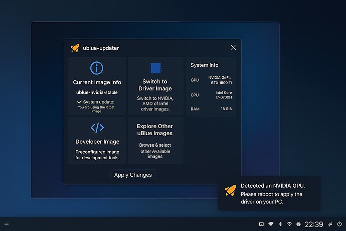Viewport: 346px width, 231px height.
Task: Click the 22:39 clock
Action: click(314, 224)
